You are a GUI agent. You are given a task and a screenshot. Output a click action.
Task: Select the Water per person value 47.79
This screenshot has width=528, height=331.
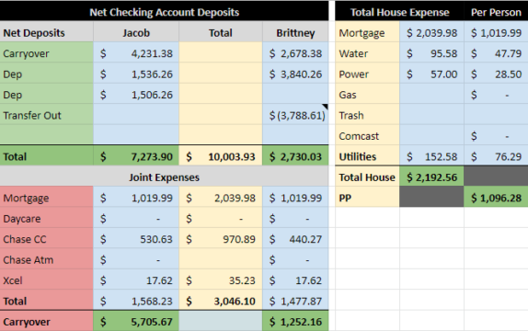coord(496,52)
